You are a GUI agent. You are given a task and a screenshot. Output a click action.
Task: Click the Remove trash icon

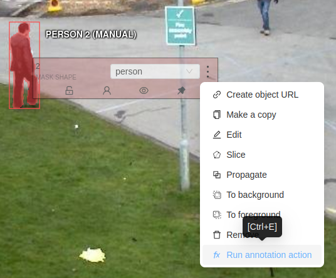[217, 235]
